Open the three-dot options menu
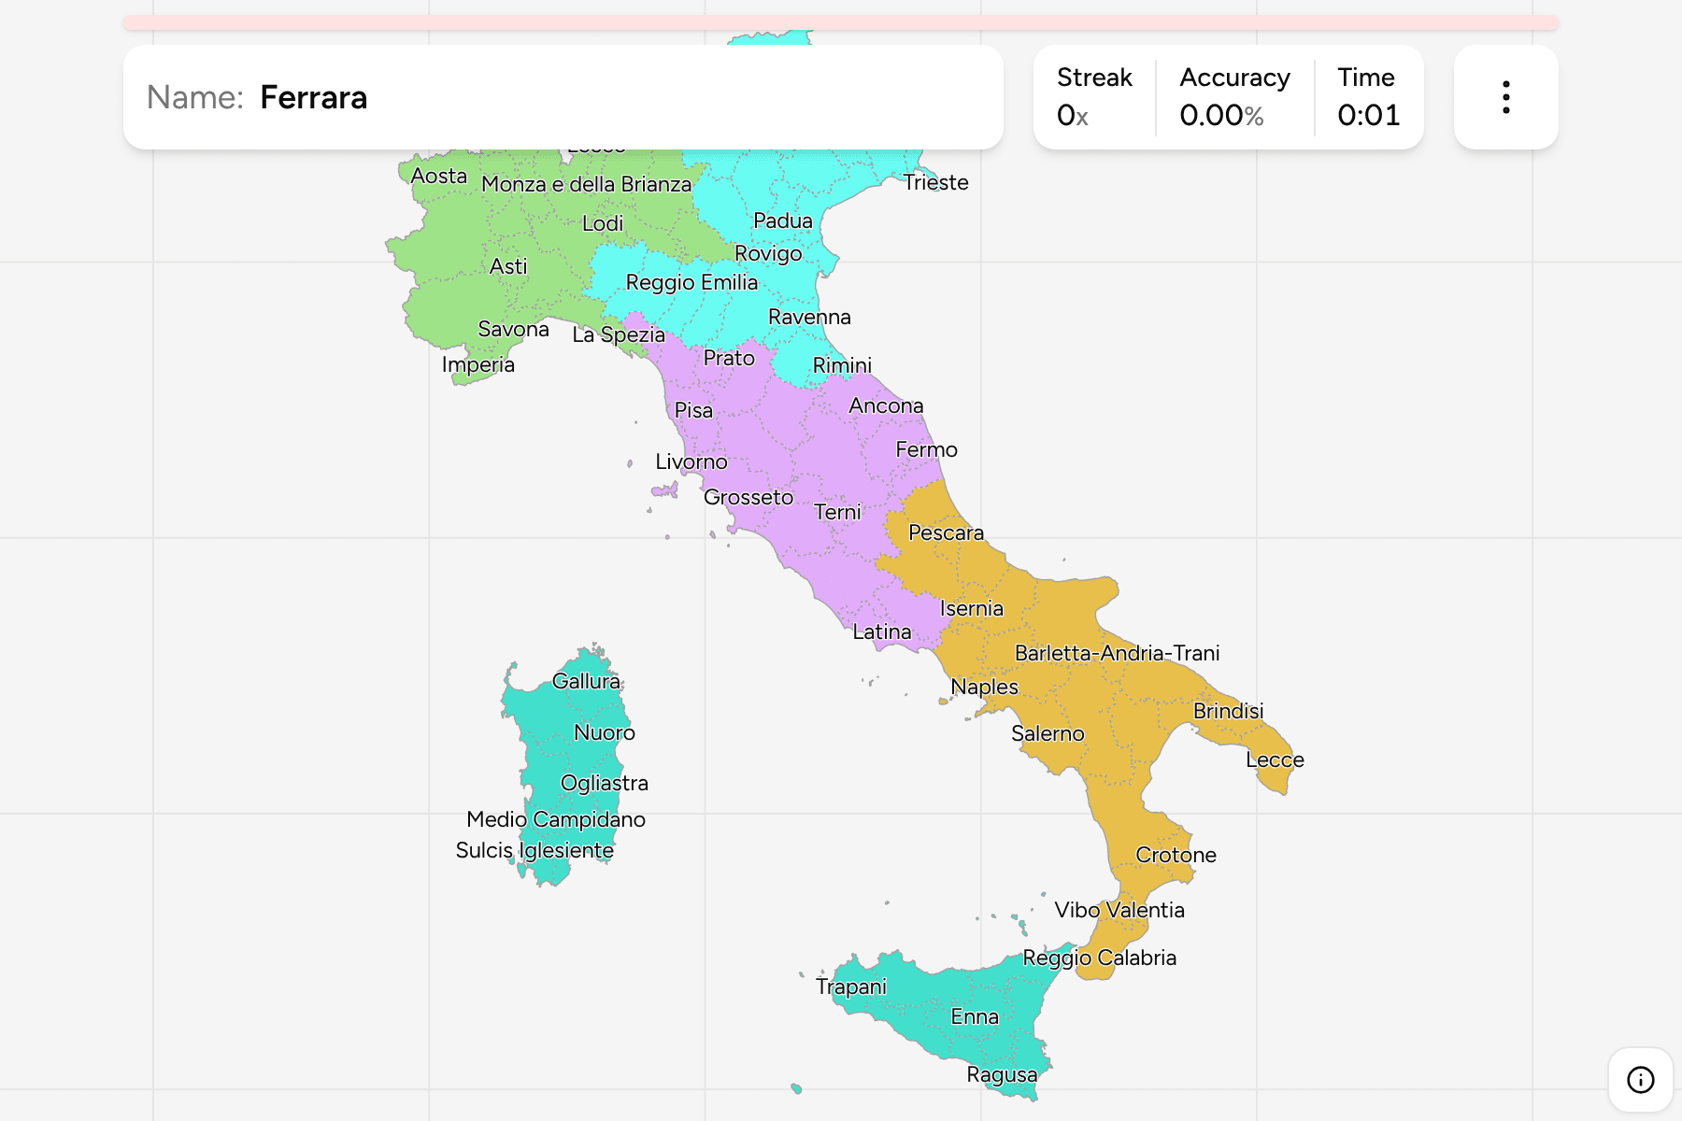 (x=1505, y=97)
